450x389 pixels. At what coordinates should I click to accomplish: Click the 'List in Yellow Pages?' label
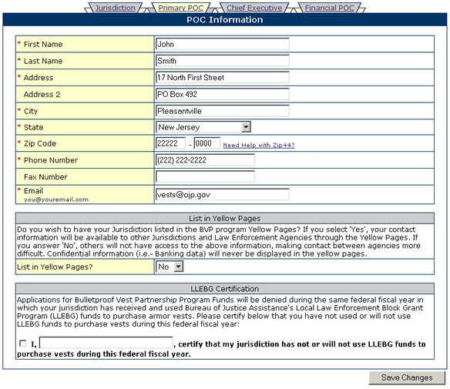(x=55, y=267)
